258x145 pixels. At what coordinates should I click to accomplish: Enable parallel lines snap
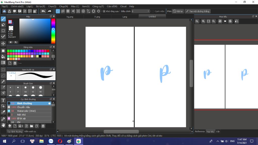[x=63, y=11]
